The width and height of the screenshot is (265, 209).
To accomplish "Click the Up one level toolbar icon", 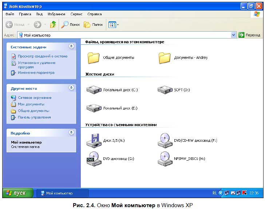I will point(53,25).
